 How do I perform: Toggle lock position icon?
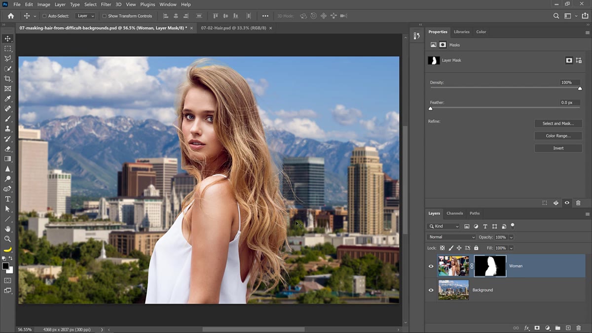(x=459, y=248)
